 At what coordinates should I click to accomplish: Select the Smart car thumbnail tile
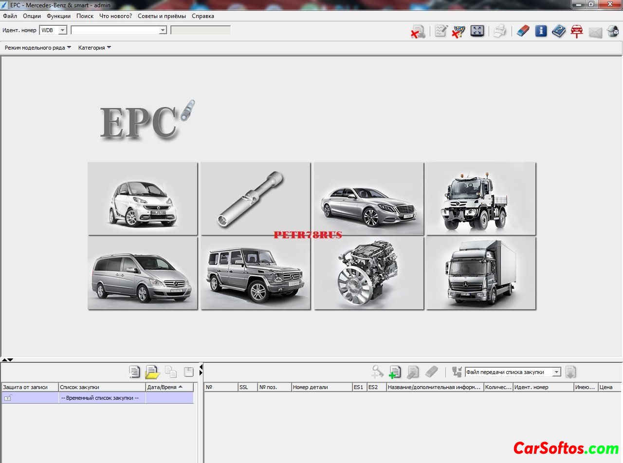coord(143,199)
